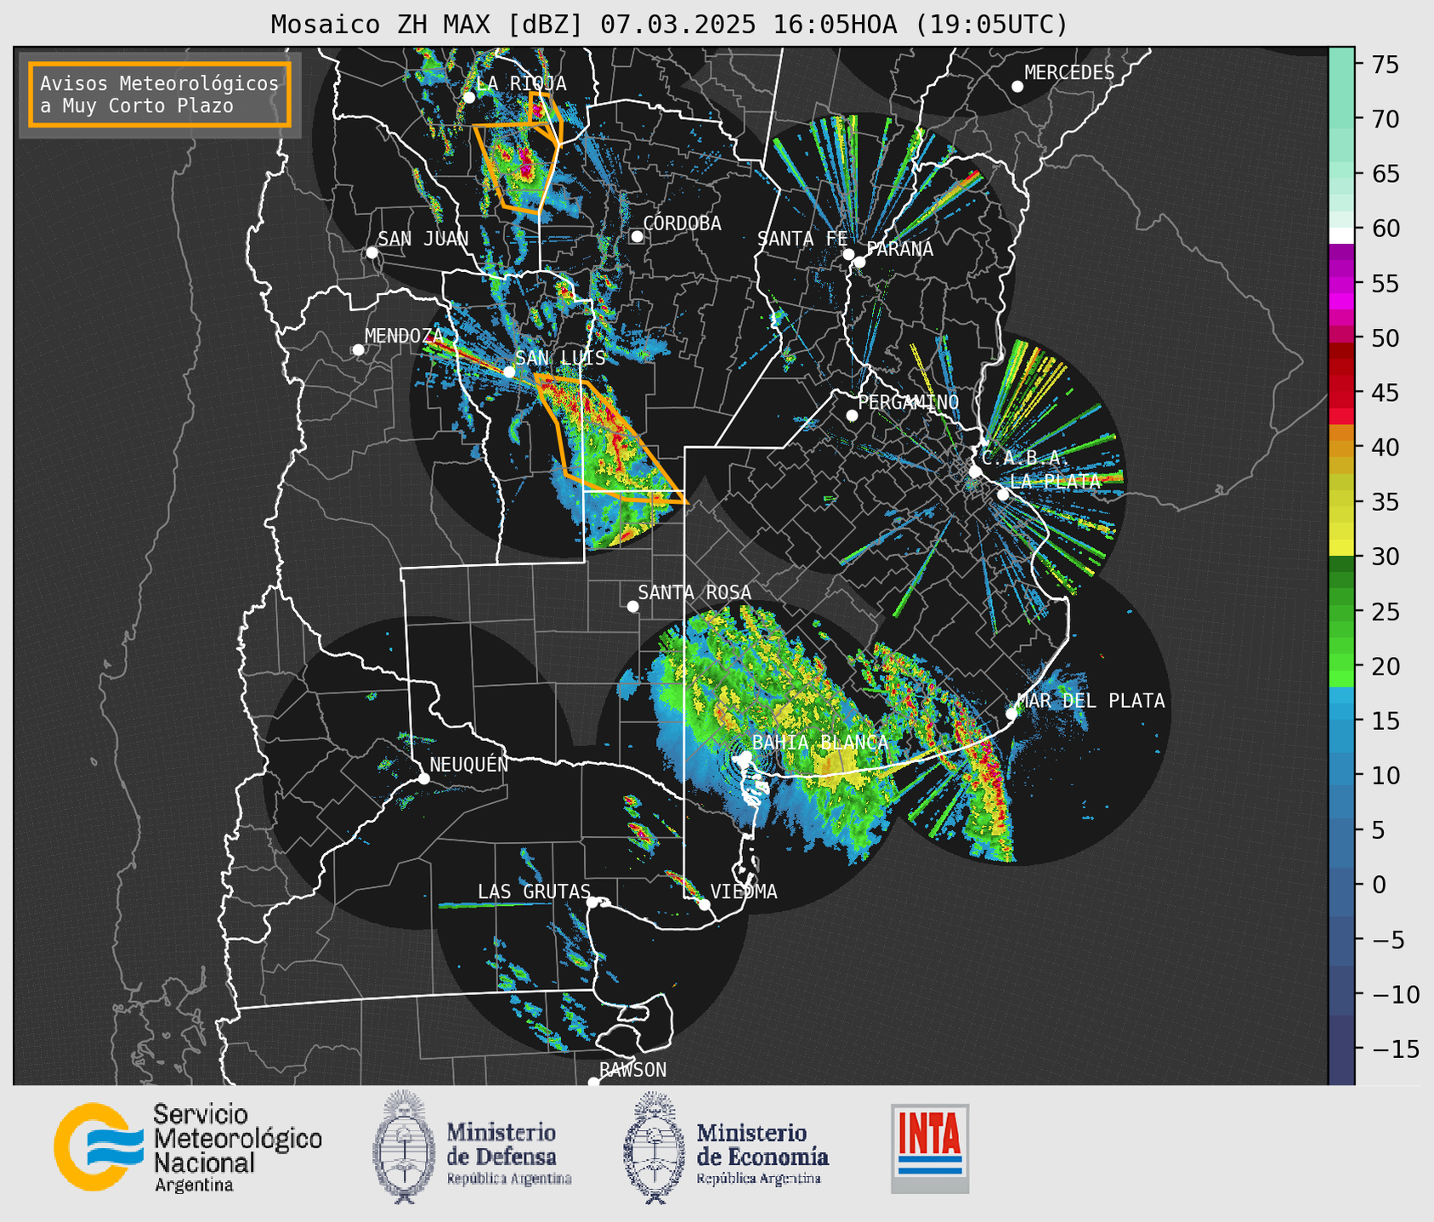This screenshot has width=1434, height=1222.
Task: Click the BAHÍA BLANCA label text
Action: 820,743
